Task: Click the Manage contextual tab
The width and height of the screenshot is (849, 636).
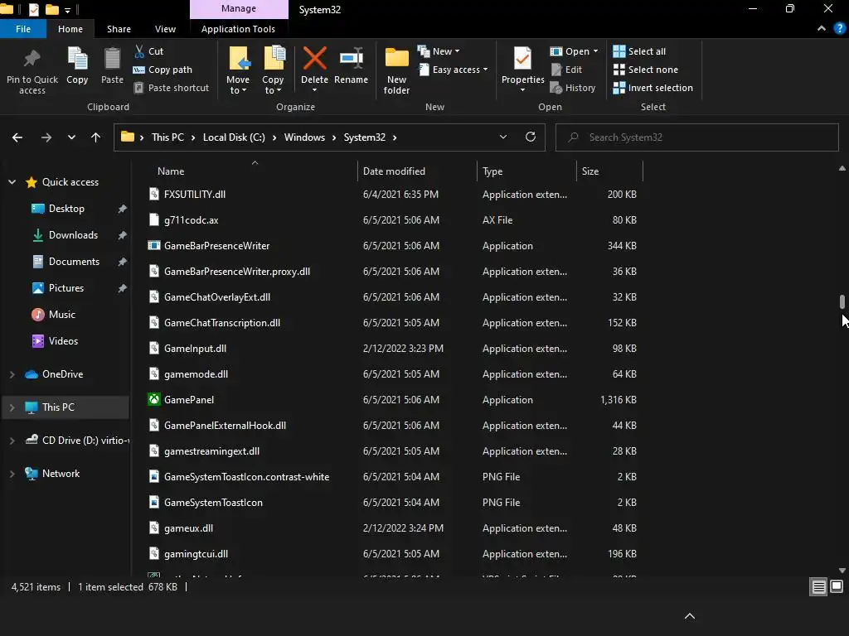Action: [x=239, y=9]
